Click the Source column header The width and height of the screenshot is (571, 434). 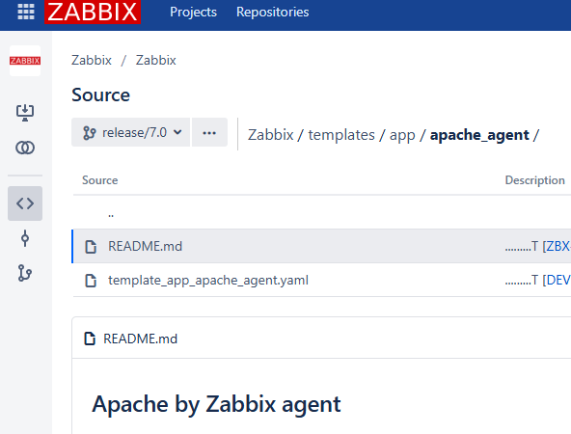(x=100, y=180)
